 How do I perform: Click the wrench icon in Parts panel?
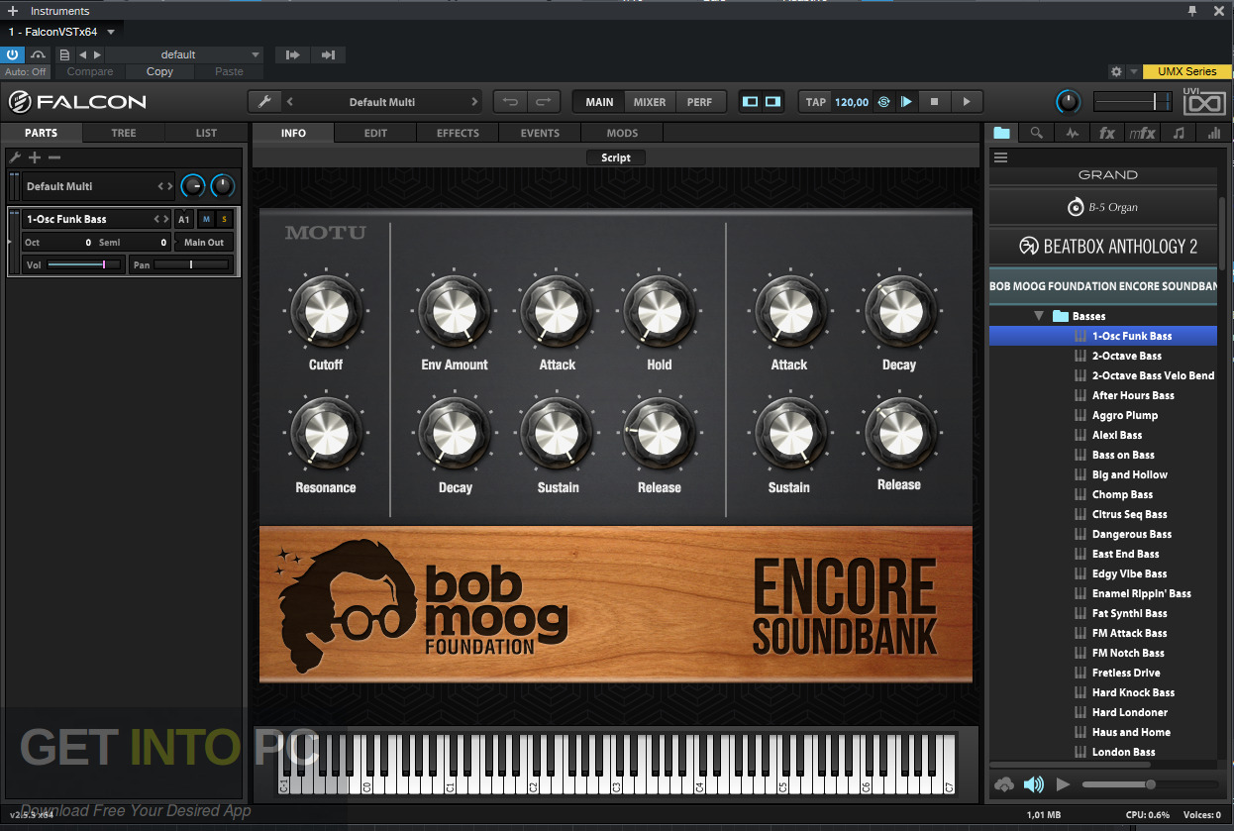(x=15, y=157)
